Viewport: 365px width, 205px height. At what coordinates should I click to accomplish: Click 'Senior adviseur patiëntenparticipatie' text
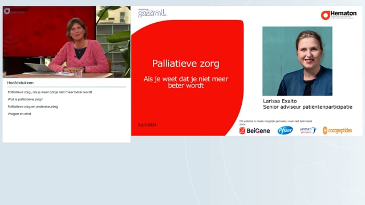click(307, 107)
